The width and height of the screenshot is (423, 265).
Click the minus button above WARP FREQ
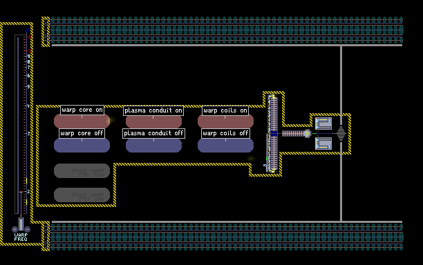pos(27,229)
